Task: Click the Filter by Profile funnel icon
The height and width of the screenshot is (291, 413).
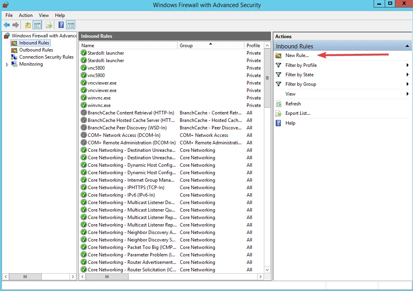Action: [278, 65]
